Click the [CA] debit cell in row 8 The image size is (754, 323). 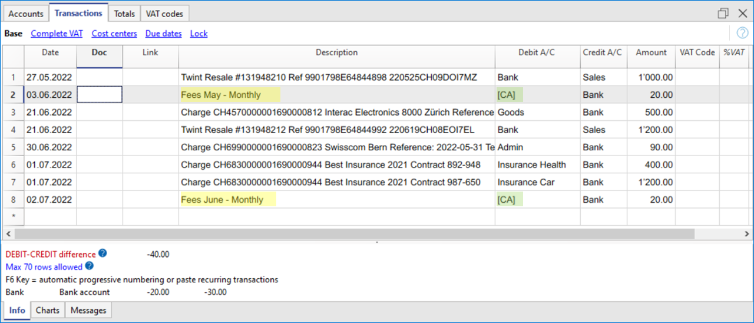(507, 200)
